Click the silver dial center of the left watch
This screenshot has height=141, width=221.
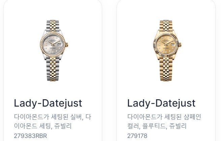coord(53,45)
